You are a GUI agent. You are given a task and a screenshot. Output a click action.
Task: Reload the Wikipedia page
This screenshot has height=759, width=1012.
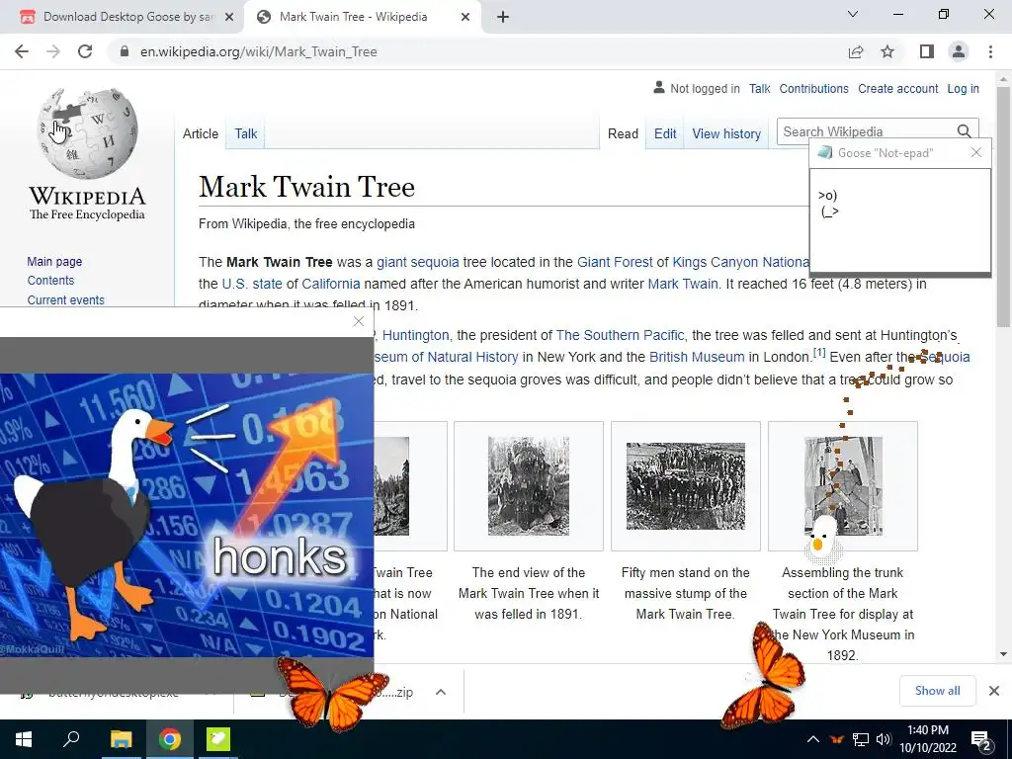pos(85,51)
